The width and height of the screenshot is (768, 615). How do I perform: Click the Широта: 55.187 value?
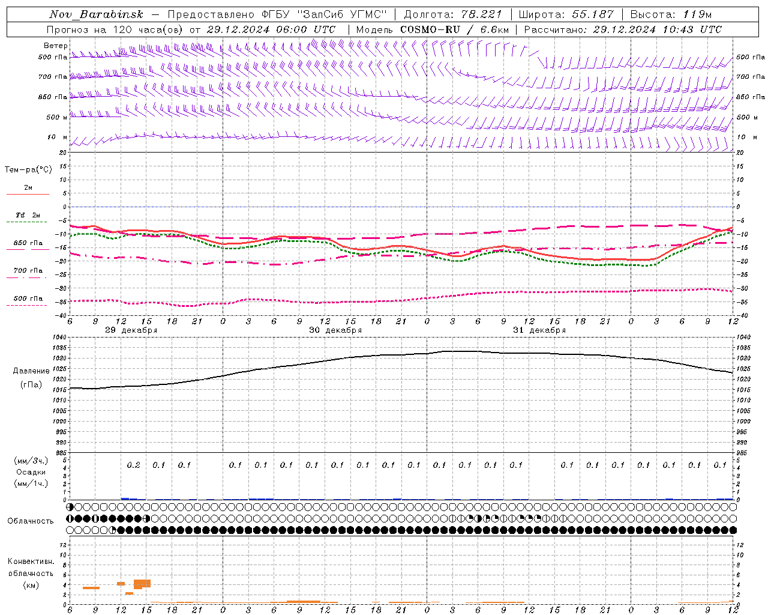[566, 14]
